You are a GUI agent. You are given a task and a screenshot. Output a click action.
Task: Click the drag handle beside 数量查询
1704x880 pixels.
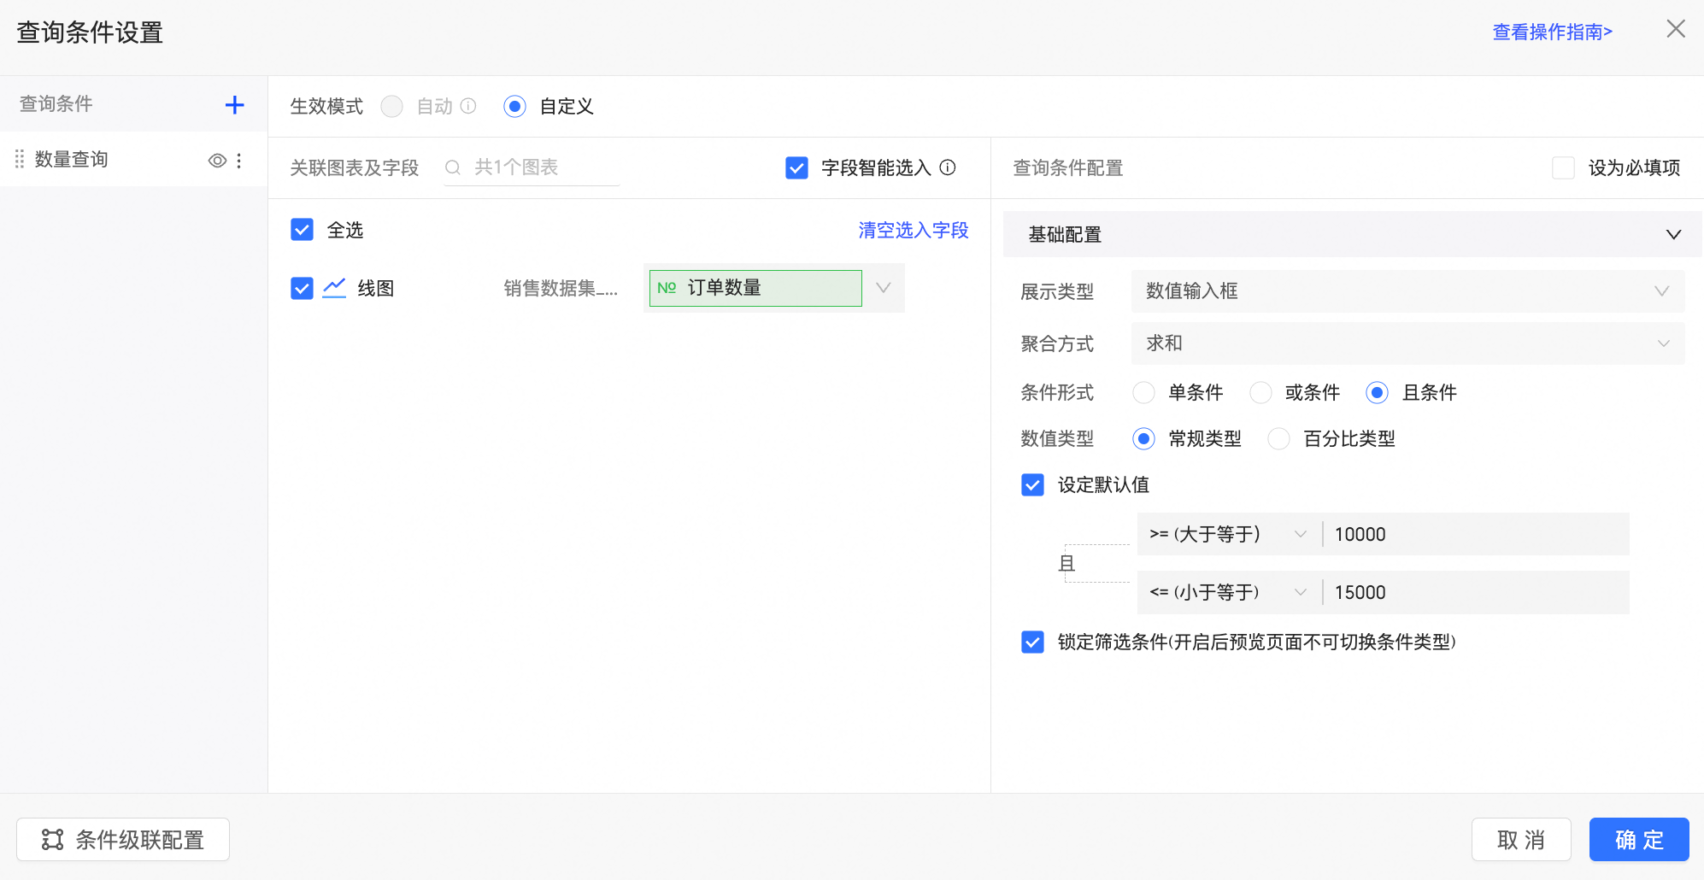coord(20,160)
